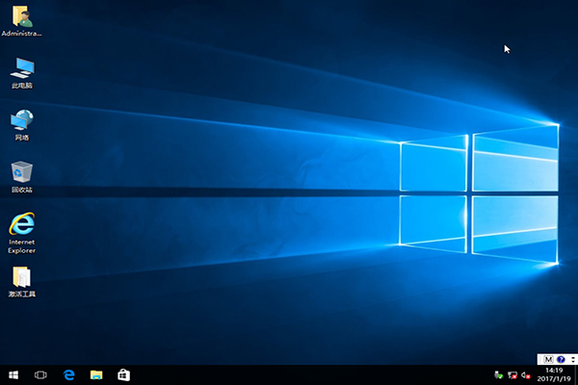
Task: Open the clock showing 14:19
Action: point(554,374)
